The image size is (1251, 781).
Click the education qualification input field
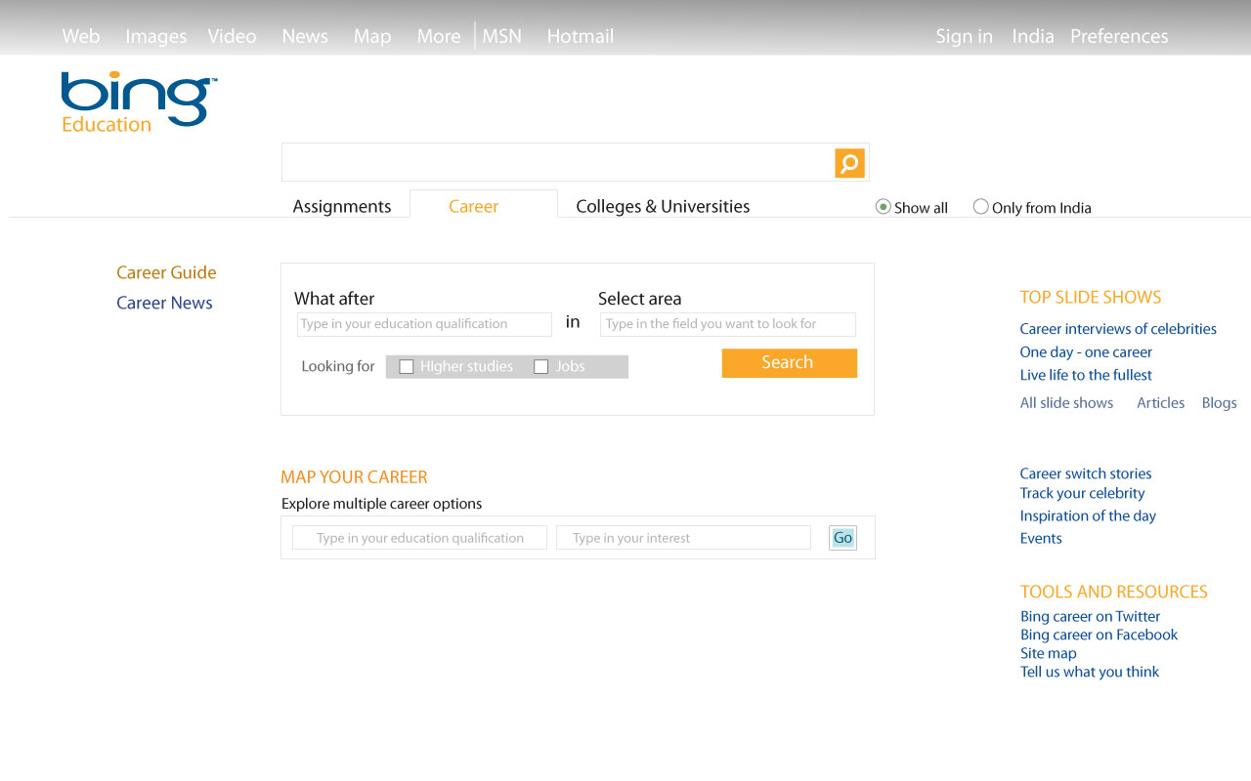[424, 323]
